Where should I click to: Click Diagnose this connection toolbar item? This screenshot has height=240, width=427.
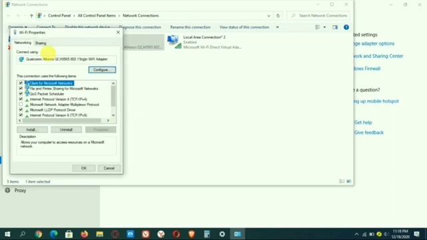(140, 27)
